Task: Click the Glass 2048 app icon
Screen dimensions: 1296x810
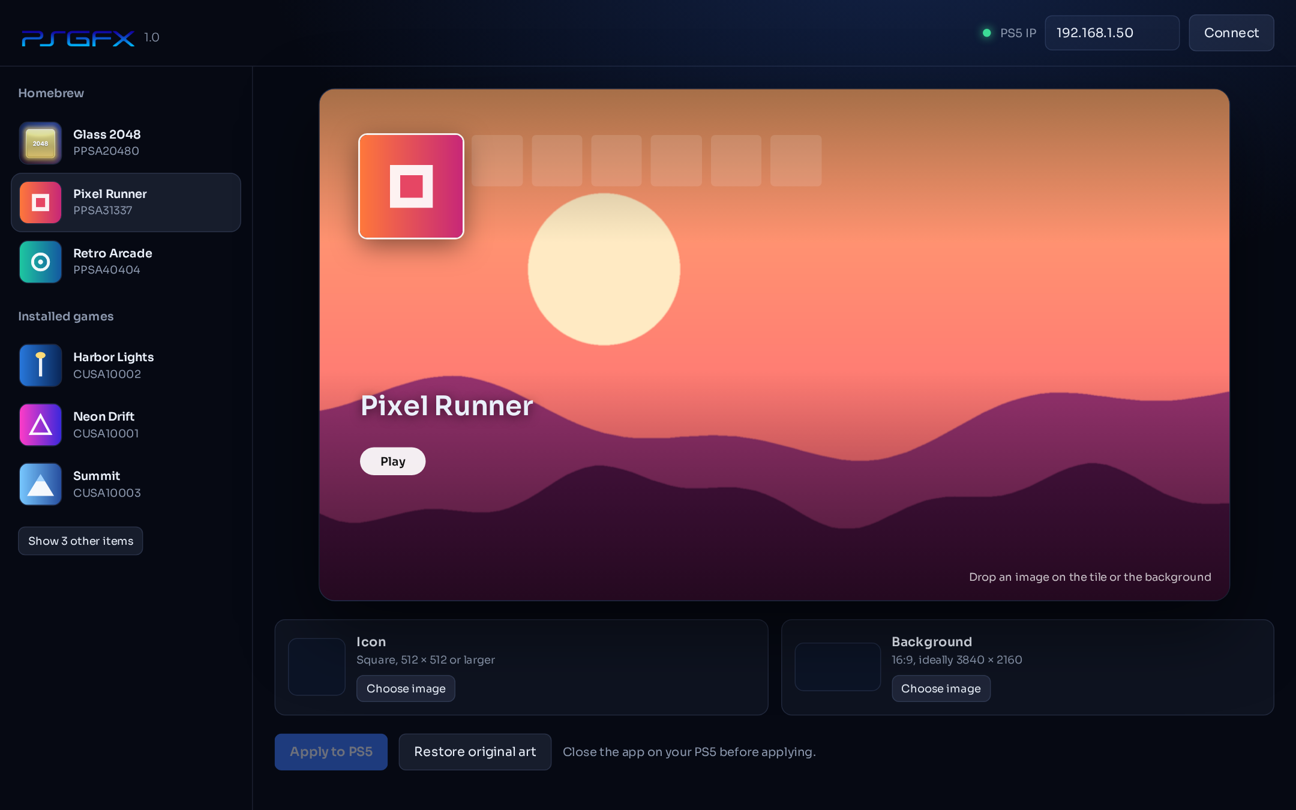Action: 40,143
